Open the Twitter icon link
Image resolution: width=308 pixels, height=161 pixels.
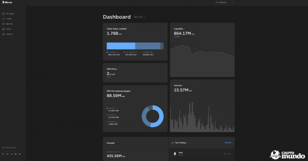tap(20, 154)
